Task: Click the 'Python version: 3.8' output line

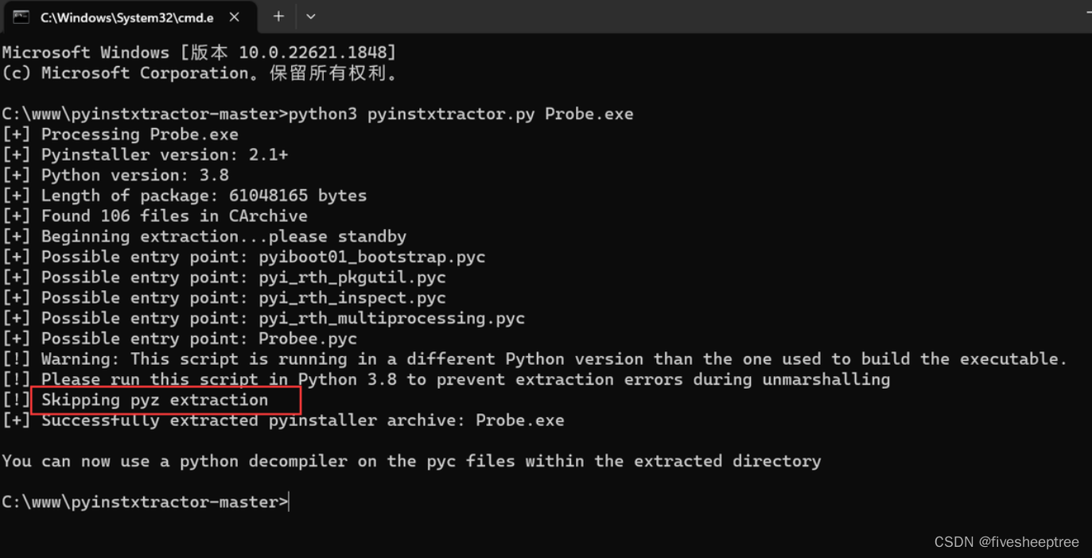Action: [115, 175]
